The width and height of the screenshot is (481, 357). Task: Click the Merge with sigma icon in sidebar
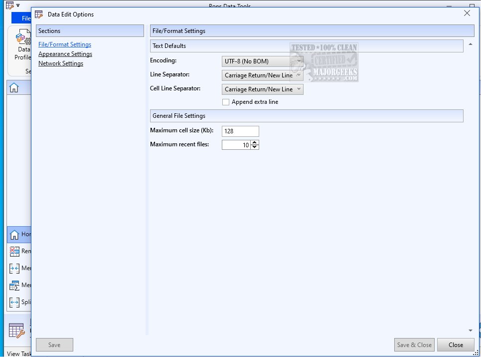coord(14,286)
